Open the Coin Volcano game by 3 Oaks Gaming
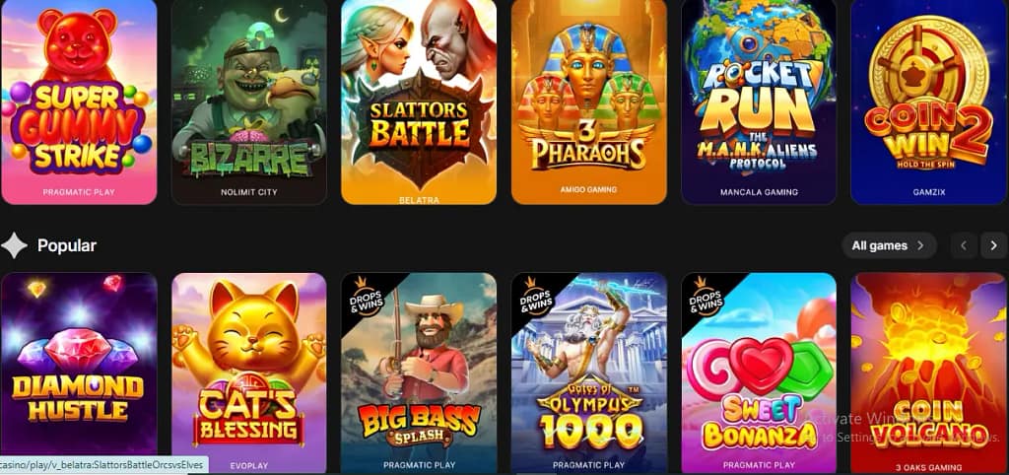This screenshot has height=475, width=1009. pyautogui.click(x=928, y=373)
